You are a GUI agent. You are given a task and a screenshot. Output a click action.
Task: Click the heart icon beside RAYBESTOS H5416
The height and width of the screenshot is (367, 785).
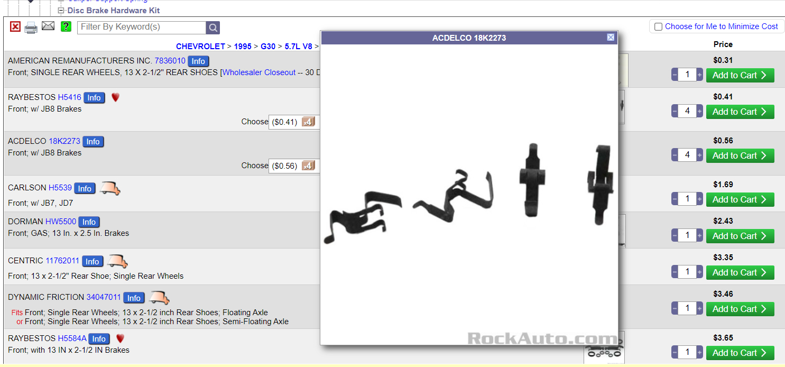click(x=115, y=97)
